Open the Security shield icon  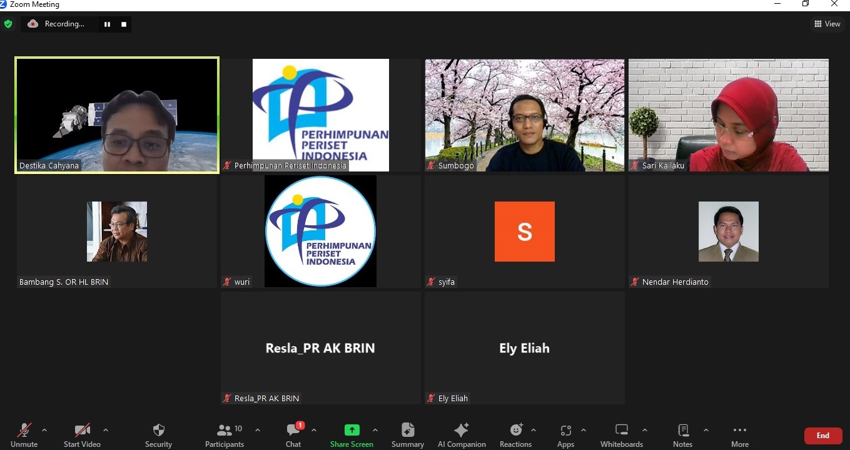click(x=159, y=430)
